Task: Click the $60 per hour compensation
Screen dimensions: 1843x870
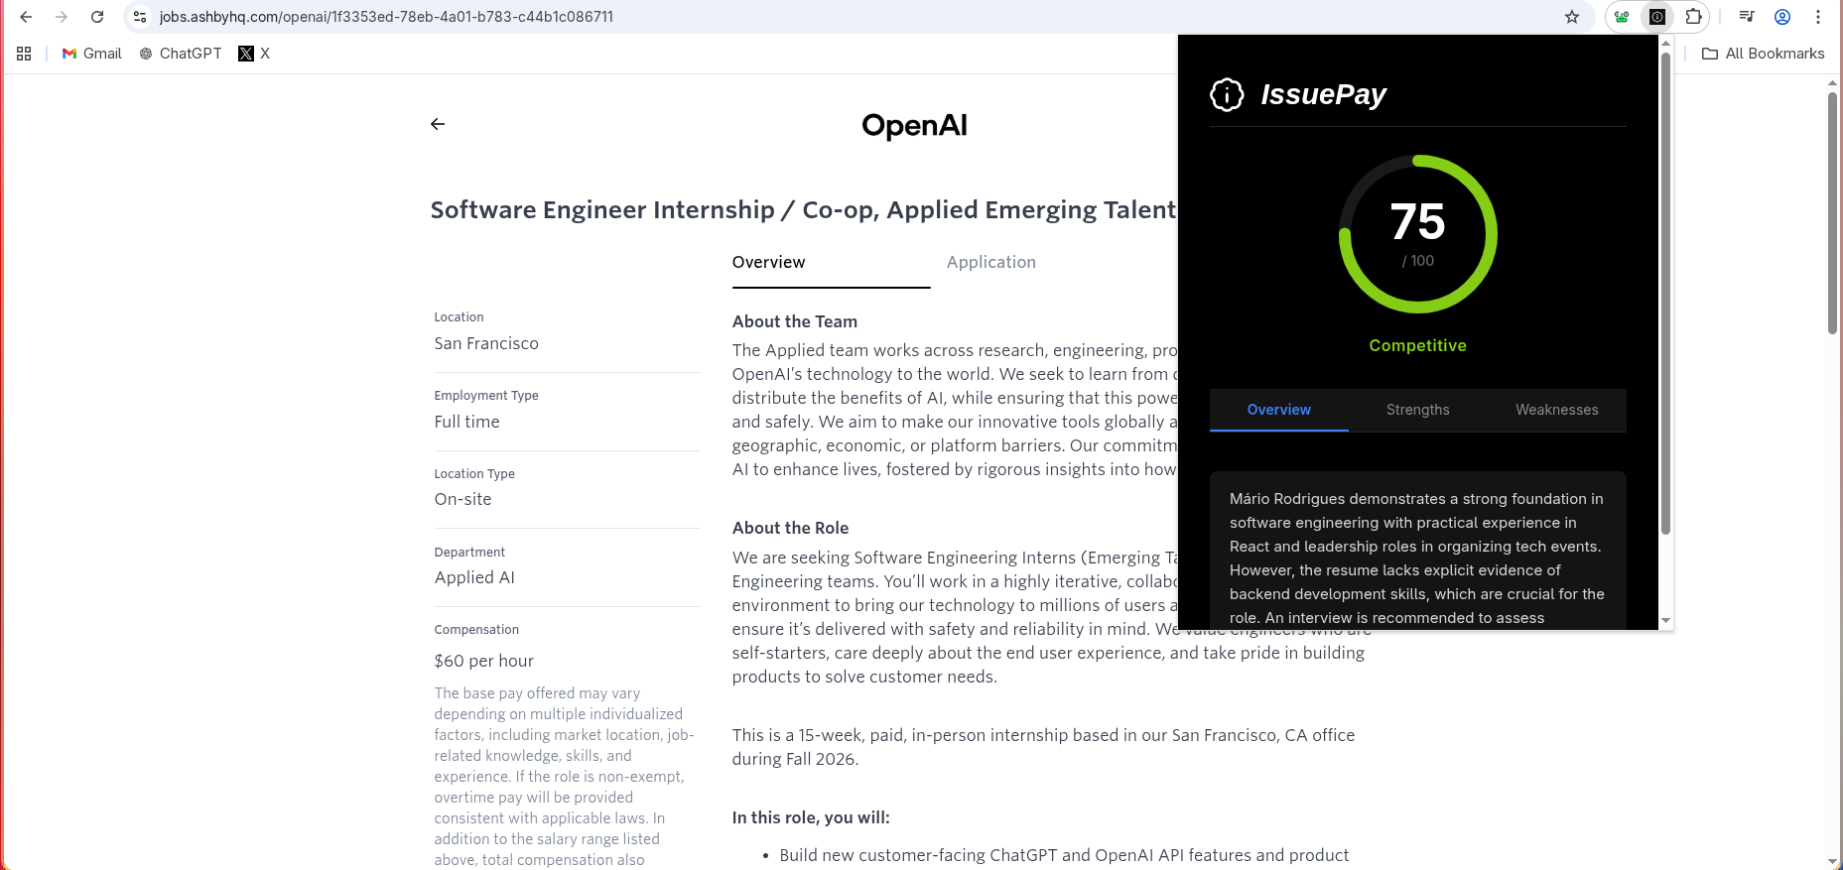Action: [483, 661]
